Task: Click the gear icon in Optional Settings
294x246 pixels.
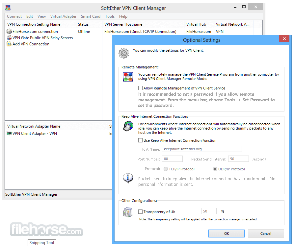Action: click(124, 53)
